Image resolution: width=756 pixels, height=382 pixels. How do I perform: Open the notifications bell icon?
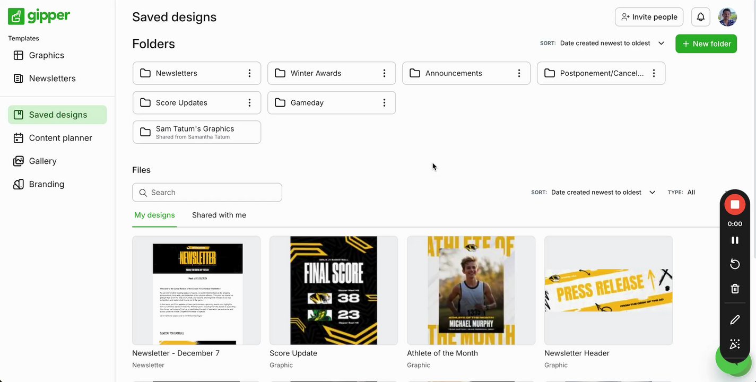tap(700, 17)
